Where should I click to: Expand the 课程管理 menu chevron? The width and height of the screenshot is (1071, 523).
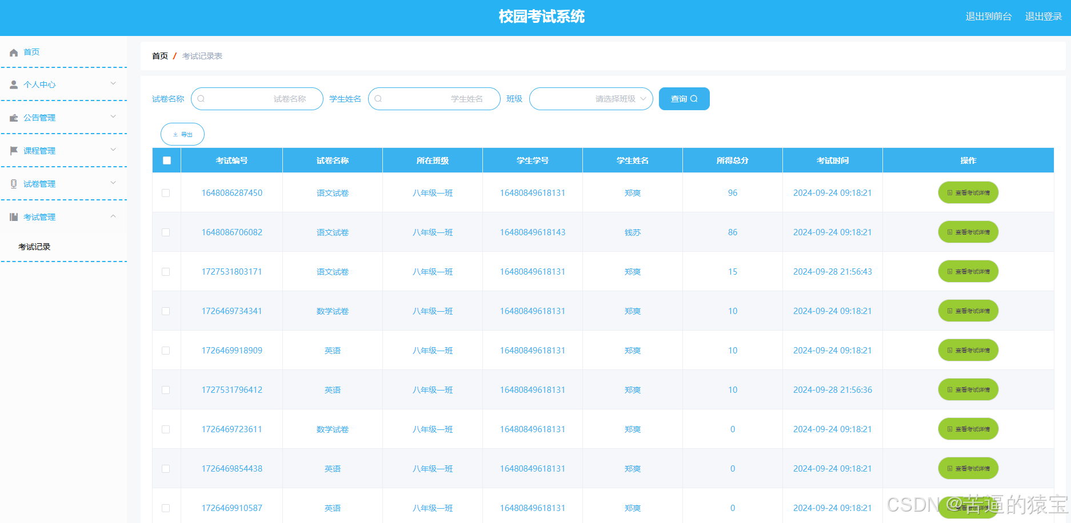point(113,150)
